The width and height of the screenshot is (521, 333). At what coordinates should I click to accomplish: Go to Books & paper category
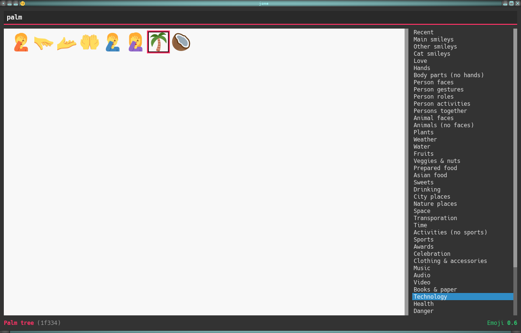[x=462, y=289]
